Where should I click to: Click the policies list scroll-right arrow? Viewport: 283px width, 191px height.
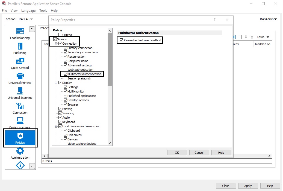pyautogui.click(x=269, y=156)
